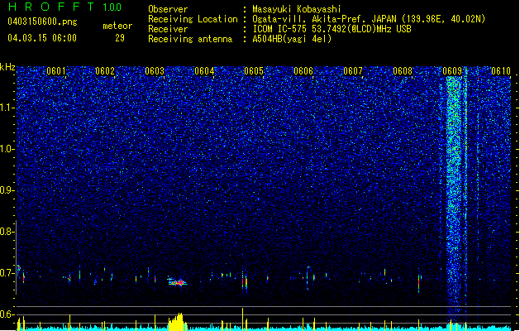Click the 0.9 kHz axis label
This screenshot has width=520, height=331.
click(x=7, y=190)
